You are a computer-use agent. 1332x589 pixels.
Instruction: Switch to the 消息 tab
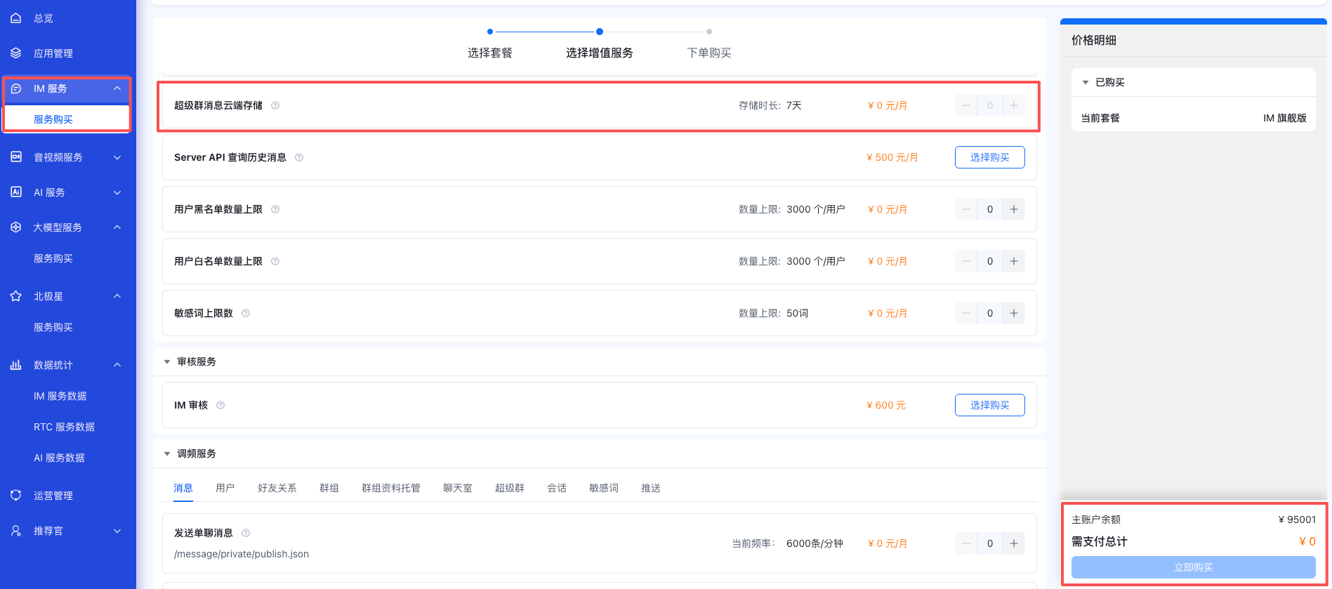click(x=183, y=488)
